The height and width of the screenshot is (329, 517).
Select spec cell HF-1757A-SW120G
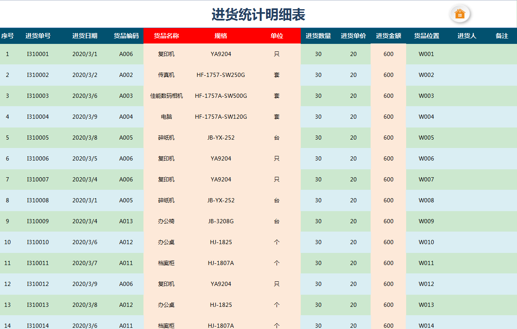click(221, 117)
